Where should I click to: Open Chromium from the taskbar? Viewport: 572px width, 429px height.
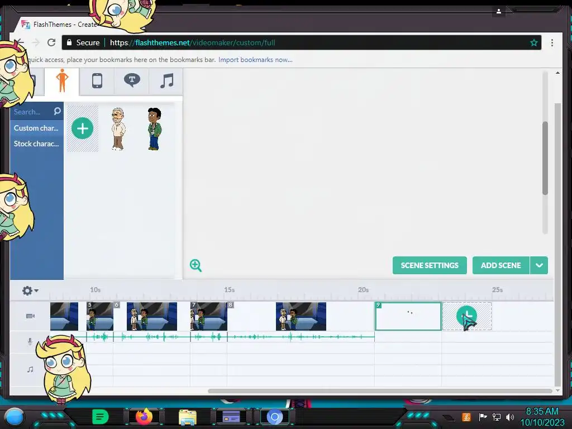coord(275,417)
